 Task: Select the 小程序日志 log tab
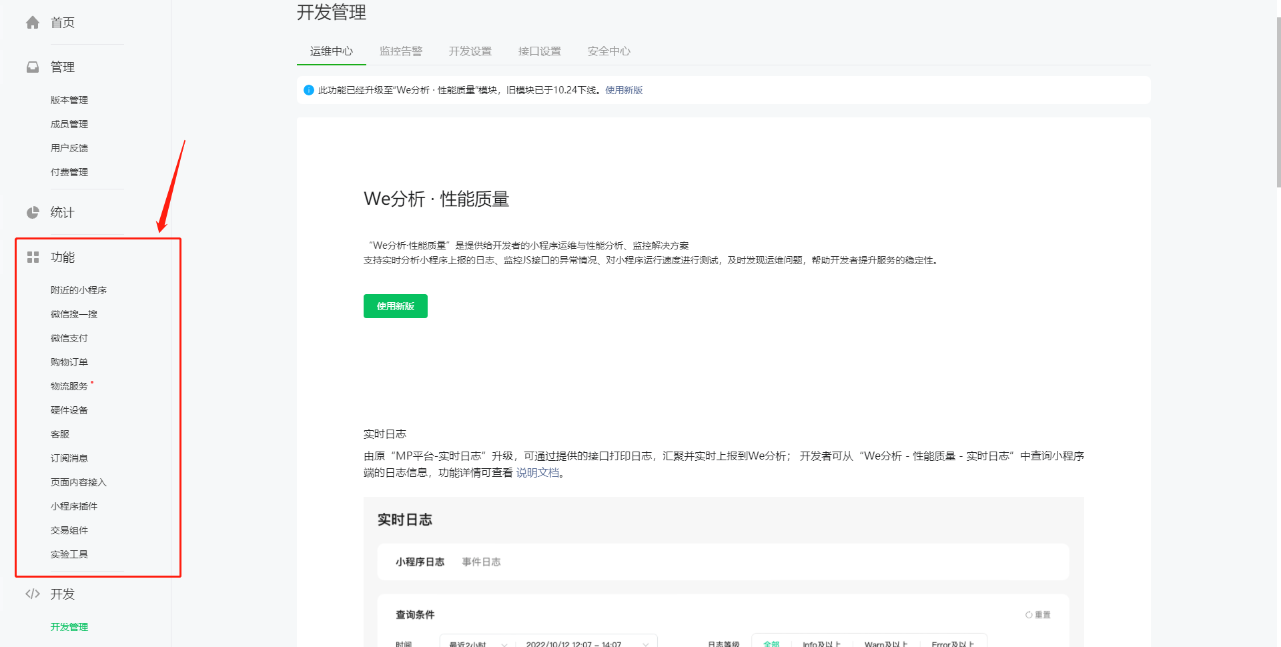420,562
